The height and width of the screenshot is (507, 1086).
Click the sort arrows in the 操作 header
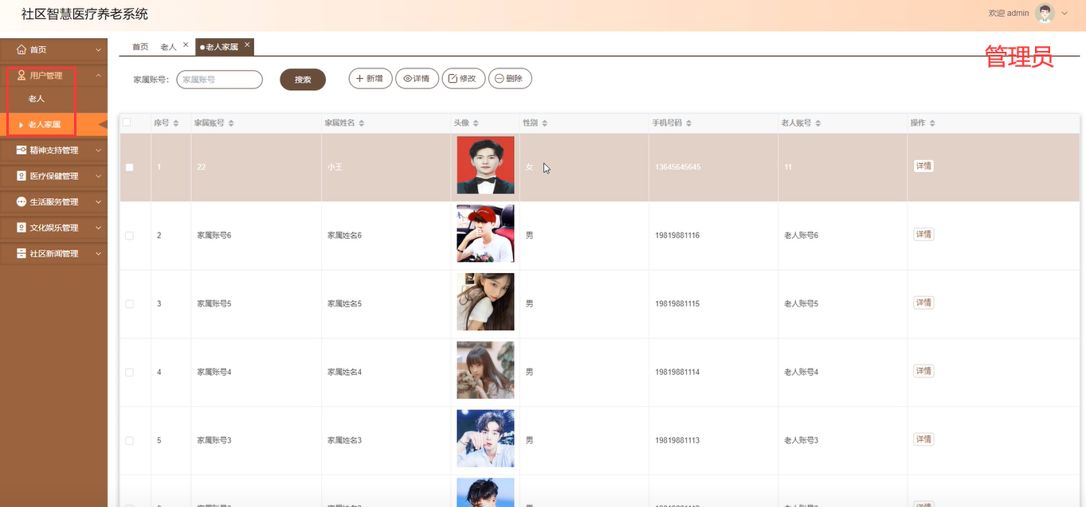click(x=932, y=123)
